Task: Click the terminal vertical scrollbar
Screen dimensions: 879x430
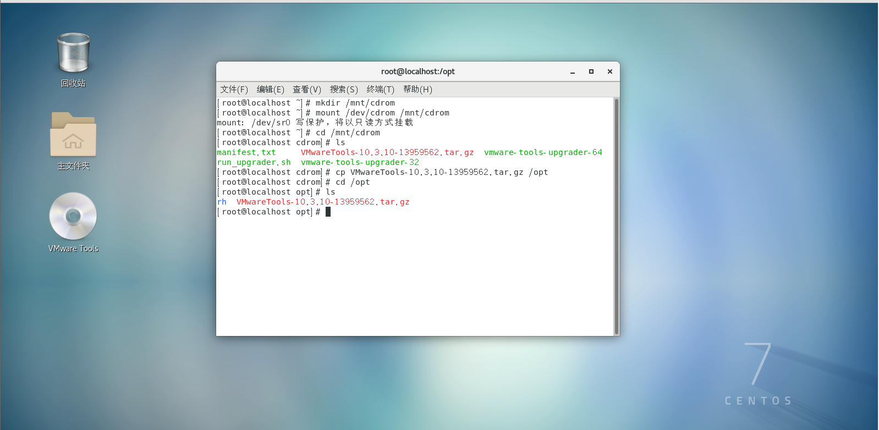Action: coord(617,216)
